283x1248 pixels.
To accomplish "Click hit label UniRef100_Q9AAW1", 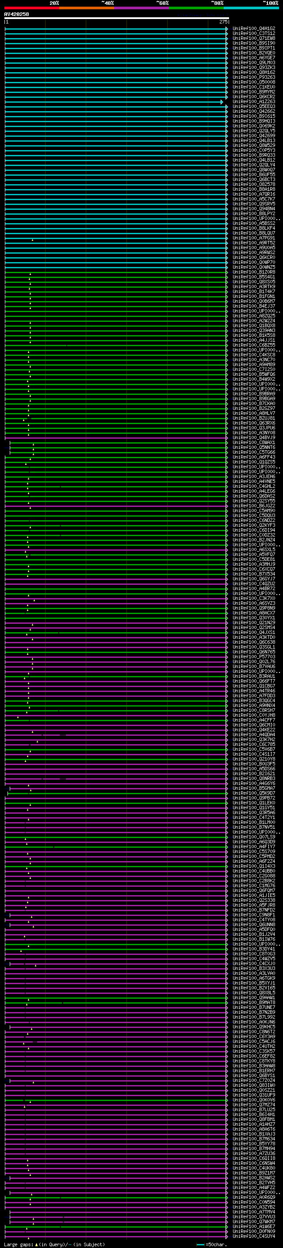I will pyautogui.click(x=254, y=998).
